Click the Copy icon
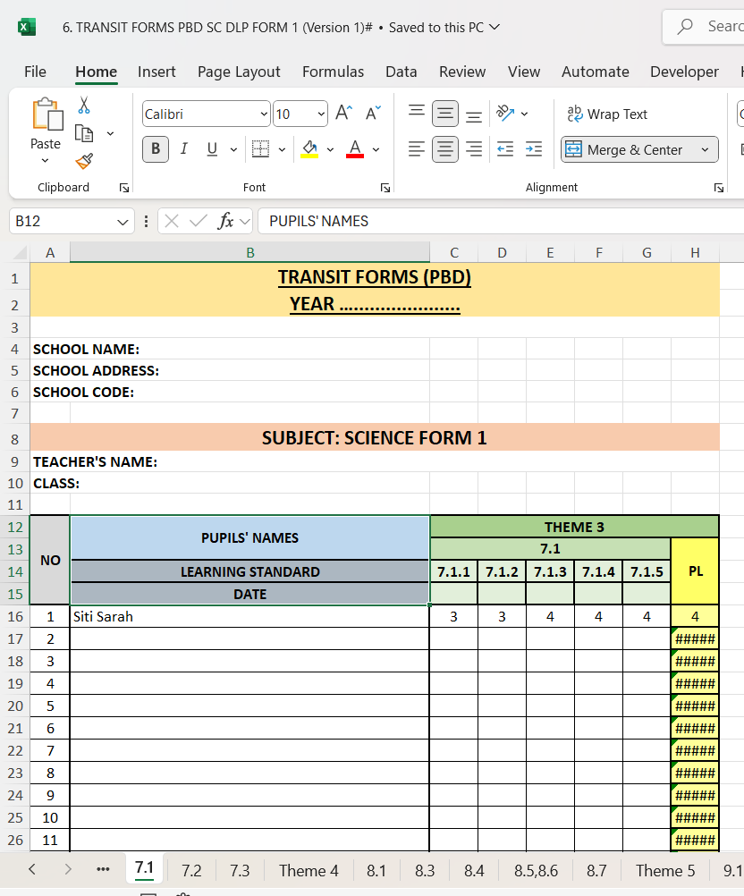Screen dimensions: 744x896 click(84, 133)
